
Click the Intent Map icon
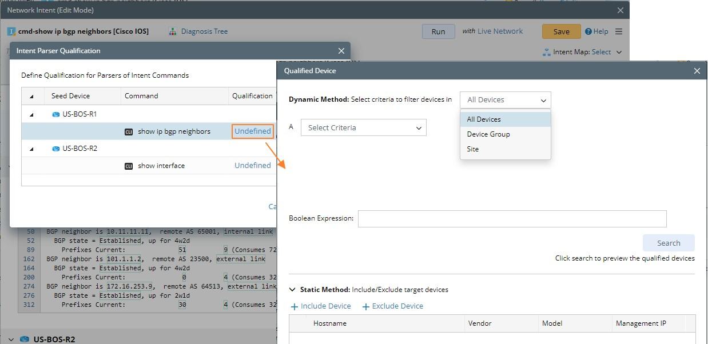[x=546, y=52]
